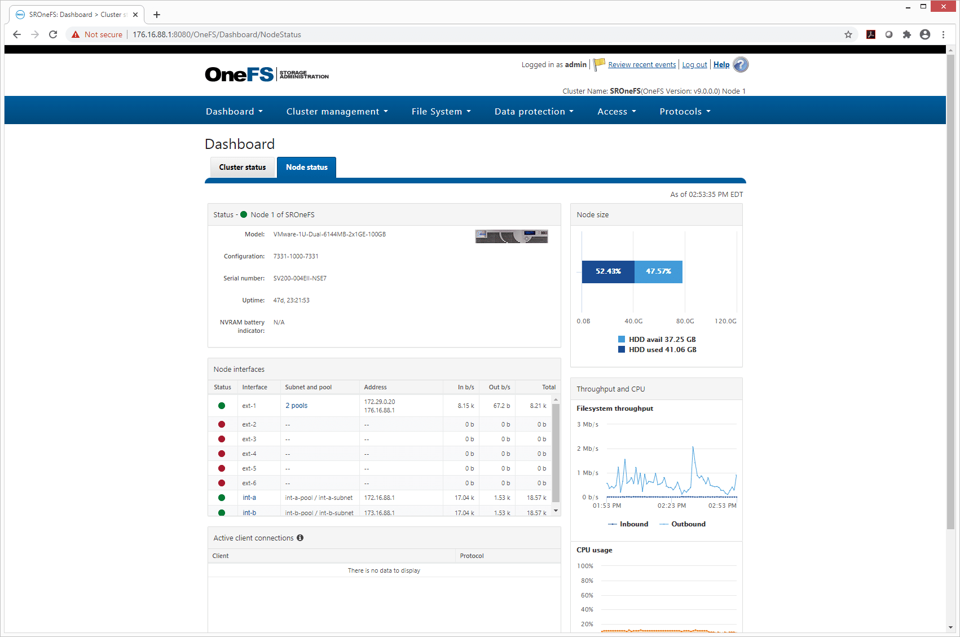Screen dimensions: 960x637
Task: Open the browser extensions puzzle icon
Action: 907,34
